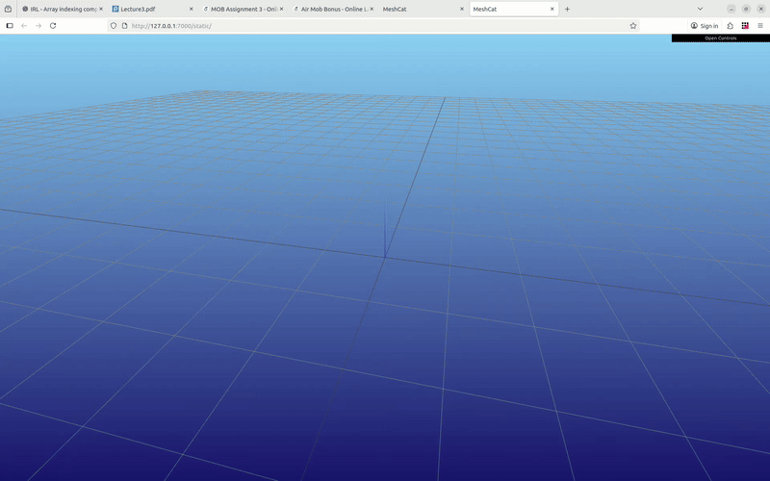Close the IRL Array indexing tab
Image resolution: width=770 pixels, height=481 pixels.
101,9
